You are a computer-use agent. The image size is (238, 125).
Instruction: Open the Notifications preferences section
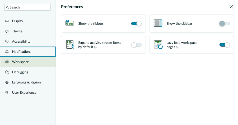(x=28, y=52)
